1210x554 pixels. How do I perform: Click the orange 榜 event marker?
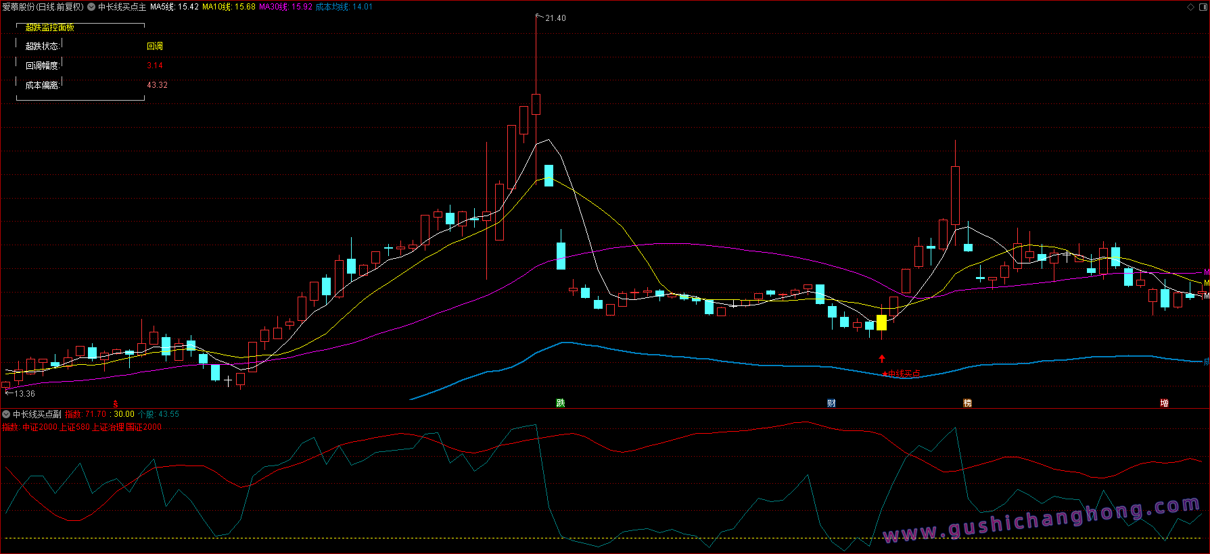[x=967, y=403]
